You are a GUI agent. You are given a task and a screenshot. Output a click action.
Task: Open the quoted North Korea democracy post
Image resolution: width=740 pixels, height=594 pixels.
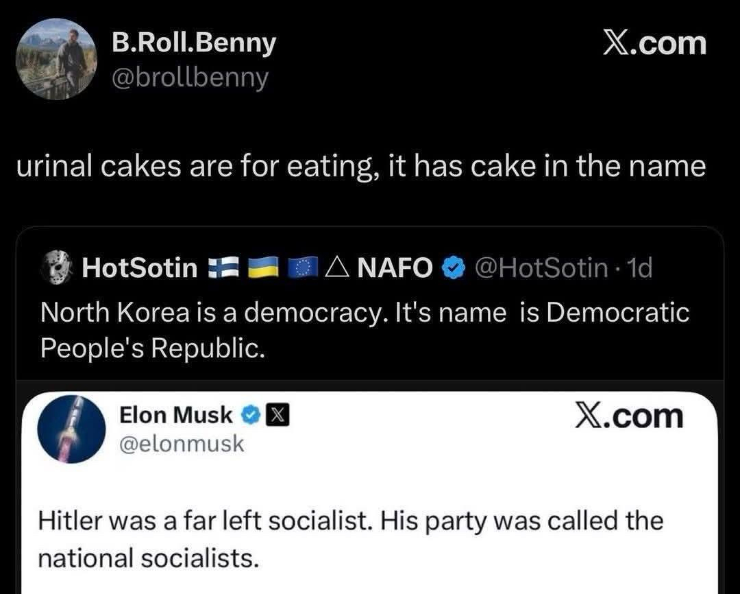[365, 329]
